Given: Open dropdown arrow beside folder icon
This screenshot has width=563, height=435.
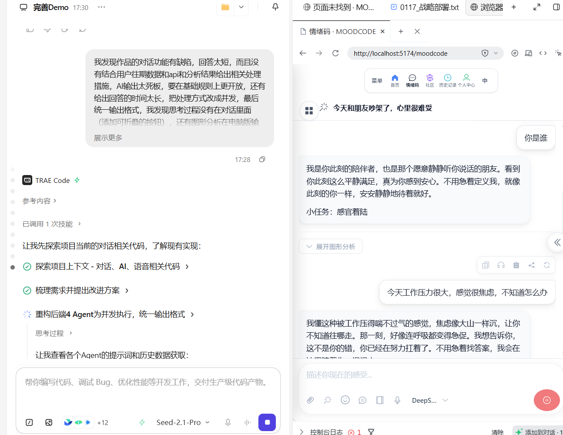Looking at the screenshot, I should (x=241, y=7).
